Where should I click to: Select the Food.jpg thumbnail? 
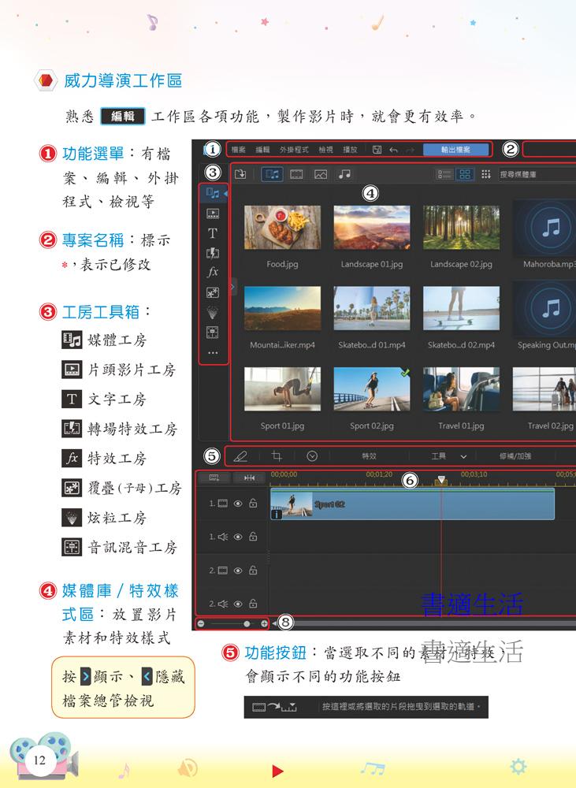tap(282, 227)
